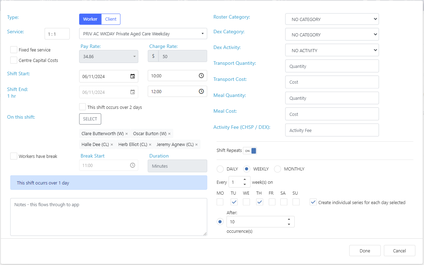Increase the occurrences count stepper
Screen dimensions: 424x265
[289, 219]
